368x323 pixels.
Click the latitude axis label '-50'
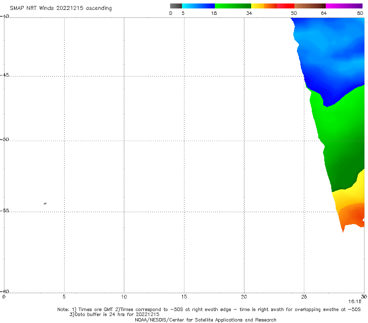[4, 139]
